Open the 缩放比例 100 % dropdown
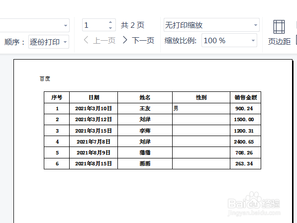297x223 pixels. [229, 40]
